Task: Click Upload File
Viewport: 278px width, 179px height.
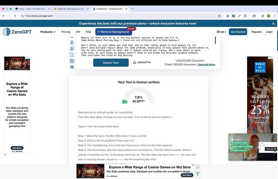Action: 142,62
